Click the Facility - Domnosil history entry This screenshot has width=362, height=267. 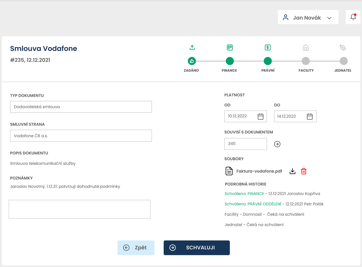(264, 214)
